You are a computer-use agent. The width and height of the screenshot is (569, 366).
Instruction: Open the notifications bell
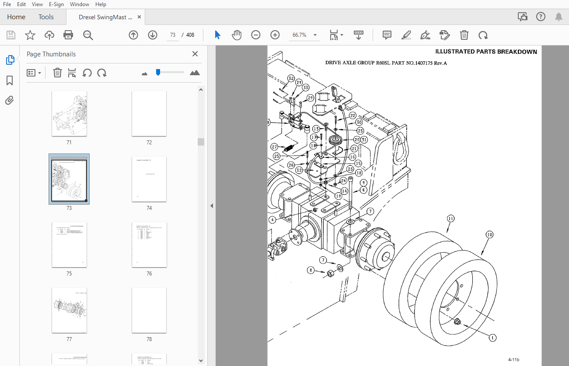(x=559, y=17)
